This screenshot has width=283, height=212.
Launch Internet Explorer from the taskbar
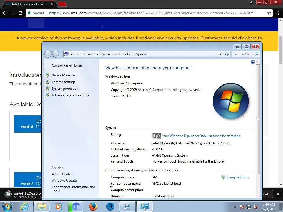(x=25, y=206)
